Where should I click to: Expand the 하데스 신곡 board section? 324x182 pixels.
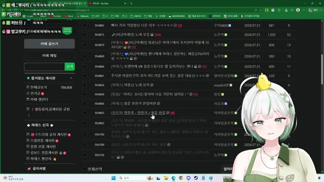point(40,125)
